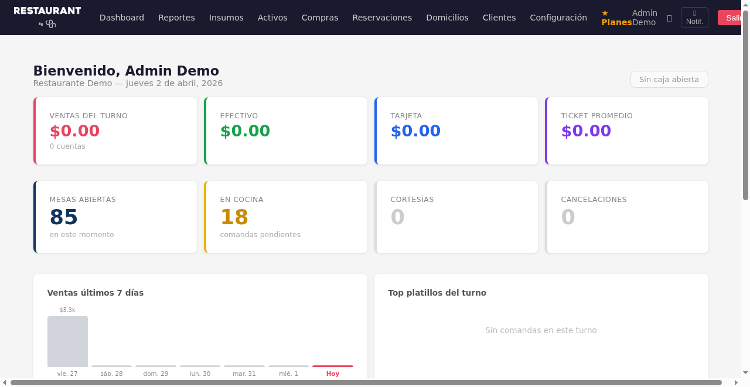The height and width of the screenshot is (387, 750).
Task: Click the Sin caja abierta badge
Action: (669, 79)
